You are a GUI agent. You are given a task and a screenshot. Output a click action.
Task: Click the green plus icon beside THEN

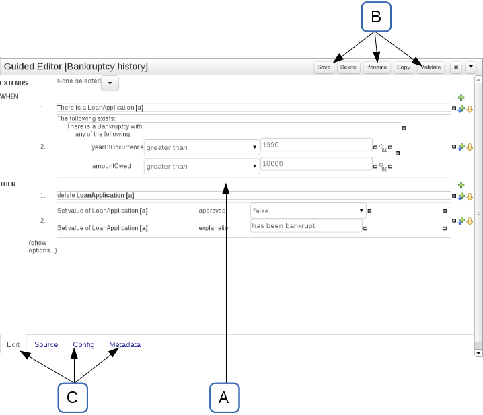tap(461, 185)
